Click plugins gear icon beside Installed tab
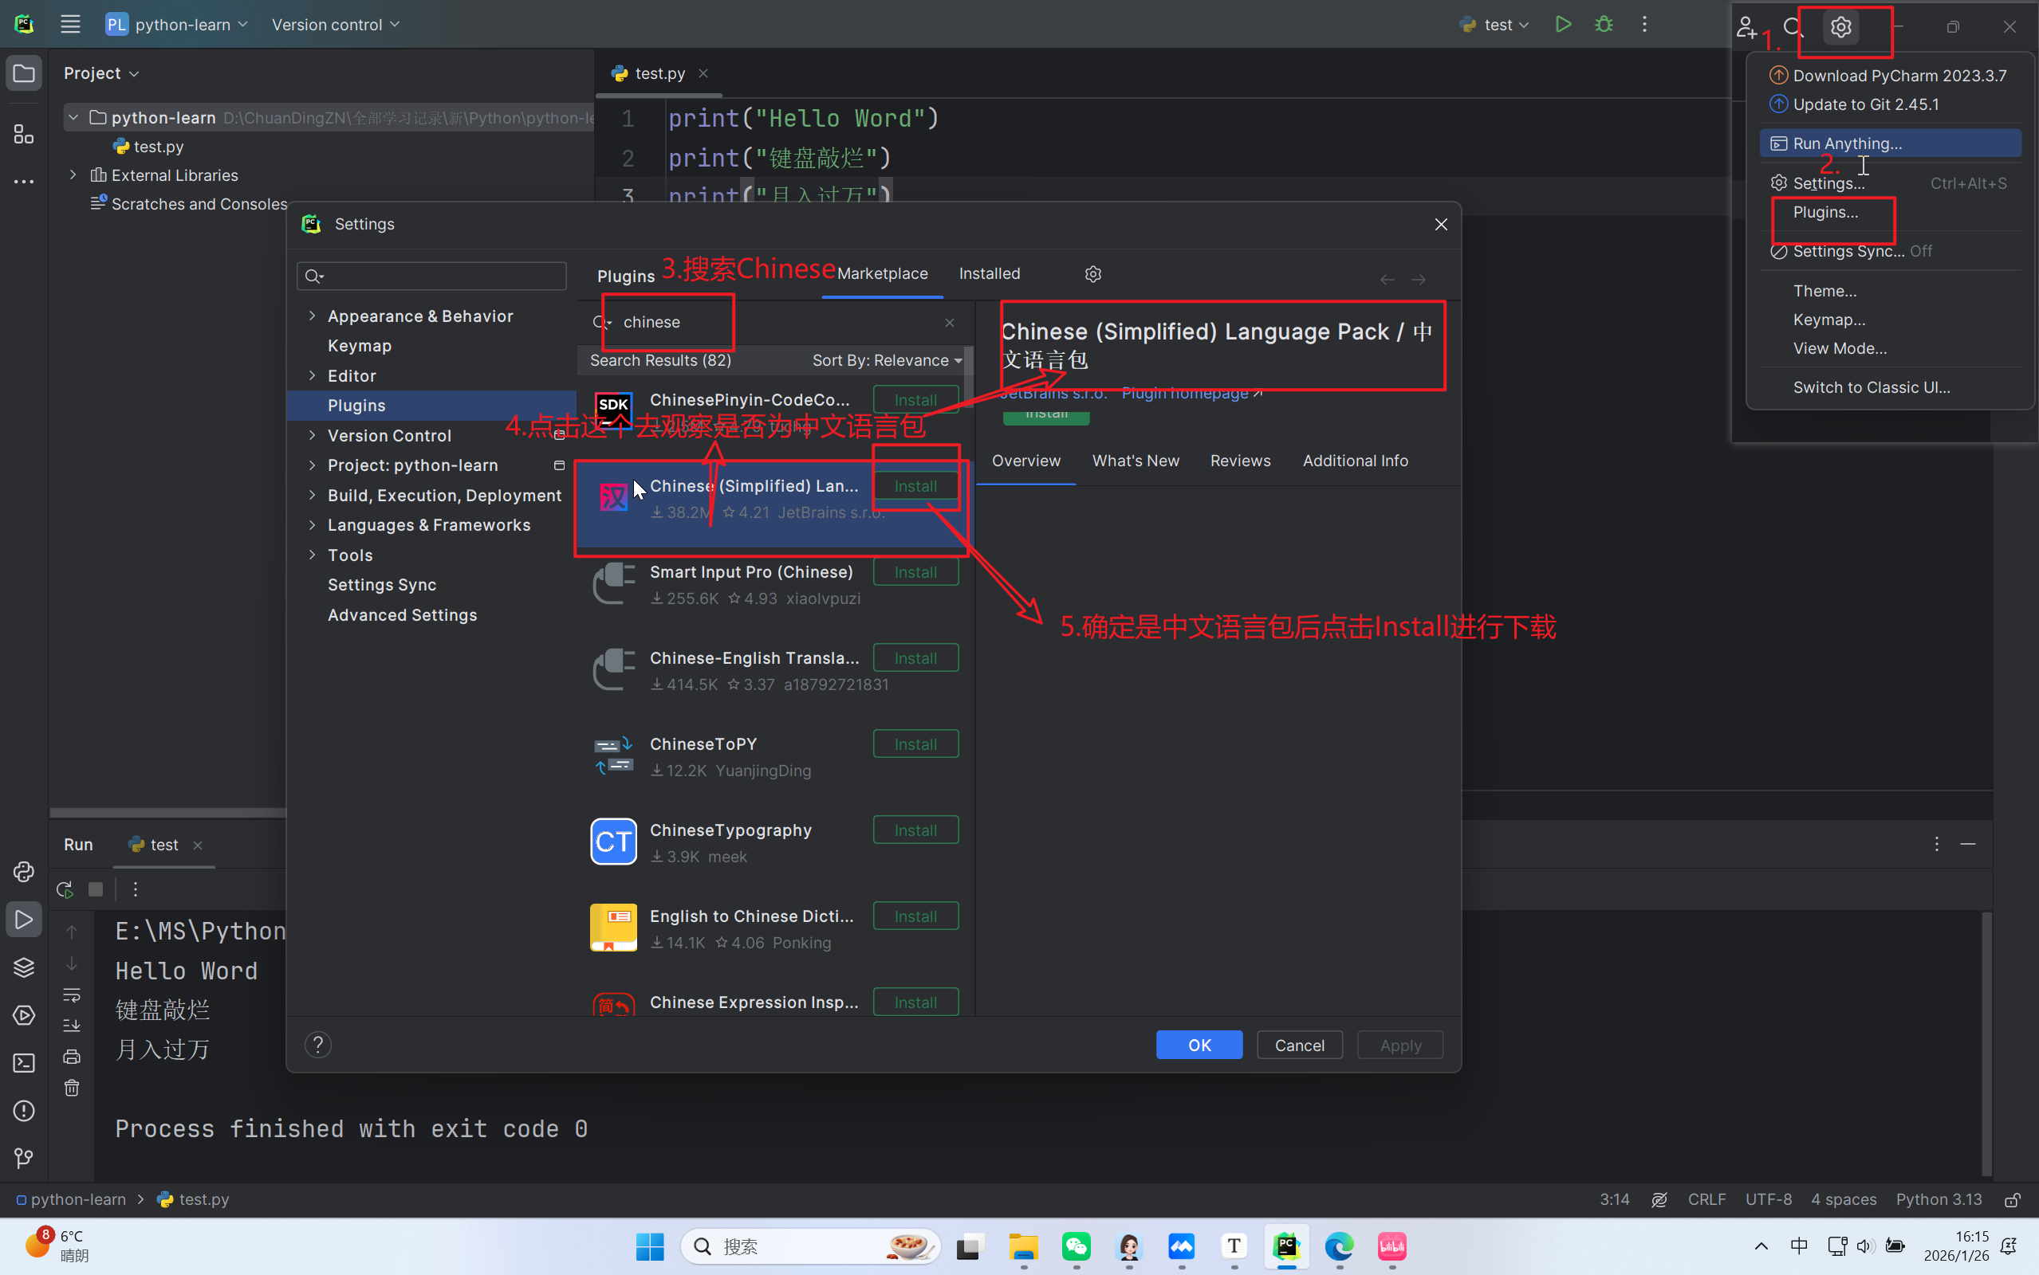 click(x=1092, y=274)
